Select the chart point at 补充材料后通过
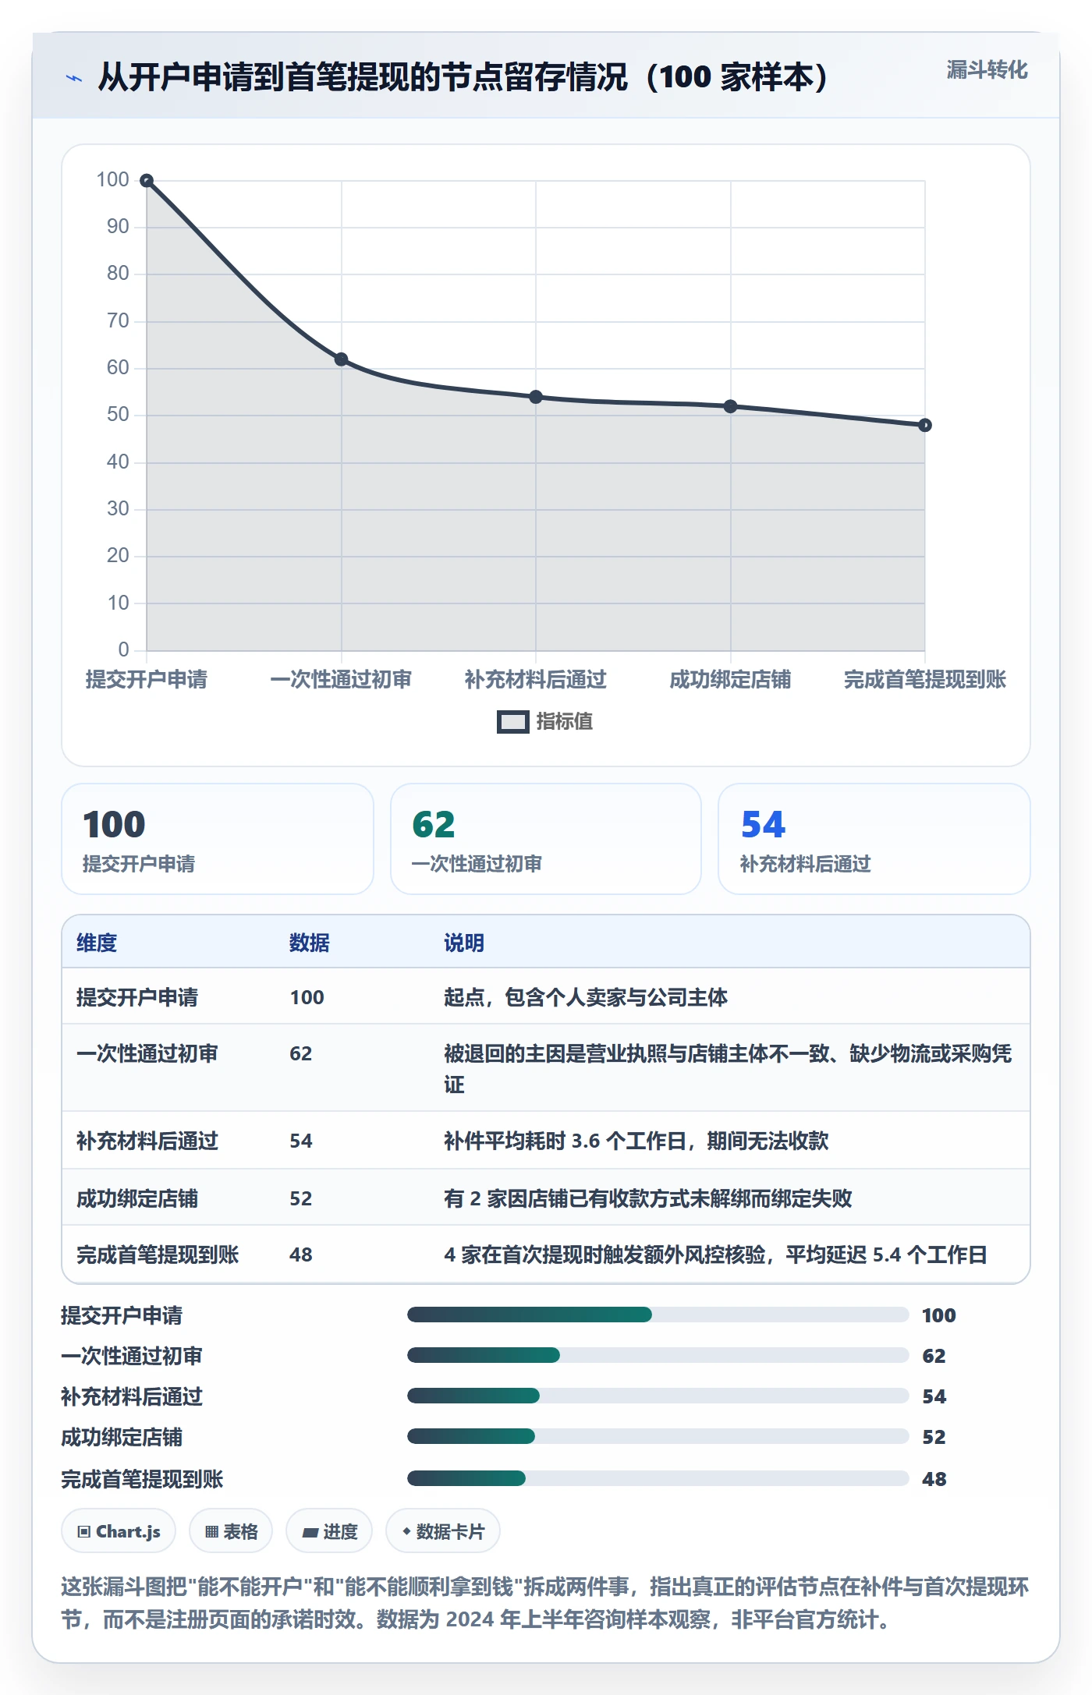This screenshot has width=1092, height=1695. 536,397
